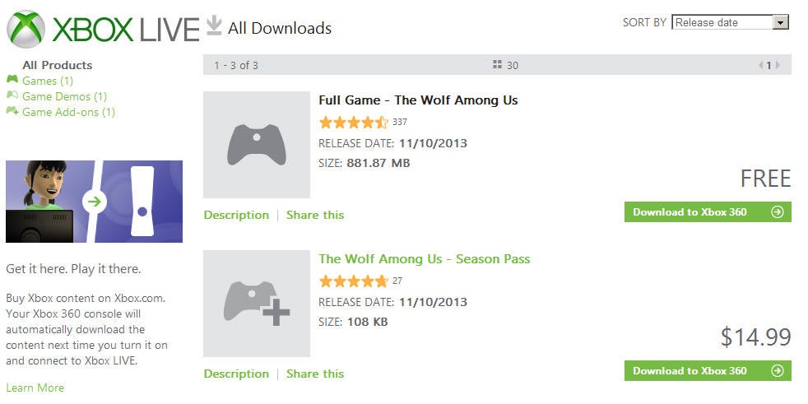
Task: Click the Game Demos controller icon
Action: (12, 95)
